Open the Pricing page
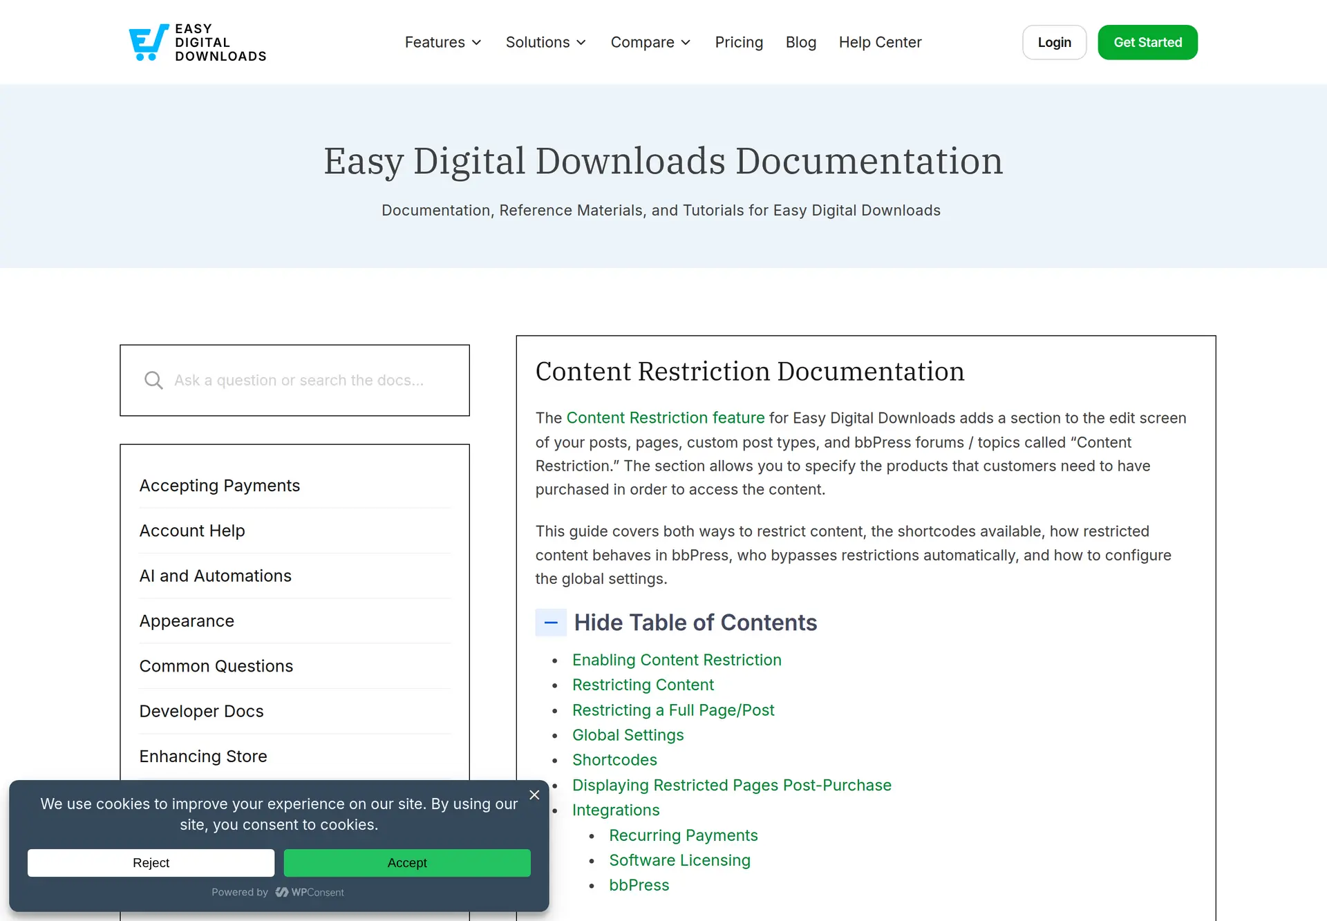 (739, 42)
